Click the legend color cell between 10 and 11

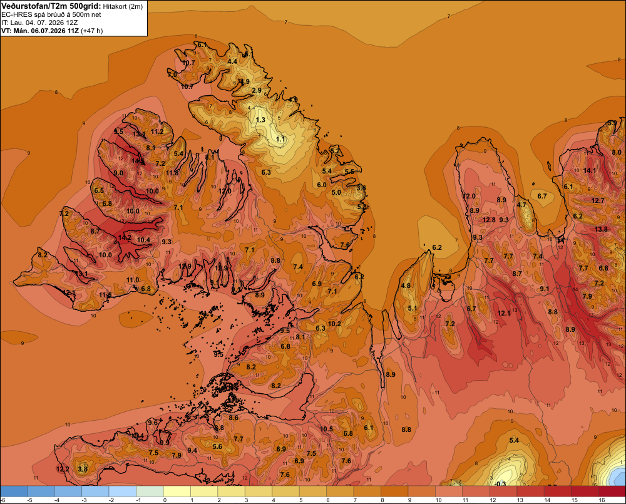click(449, 491)
